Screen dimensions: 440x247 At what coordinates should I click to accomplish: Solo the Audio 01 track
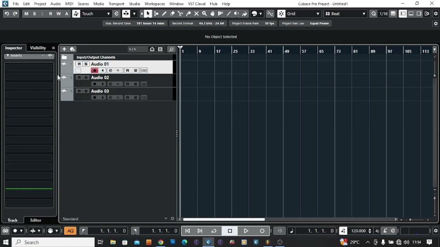coord(86,64)
